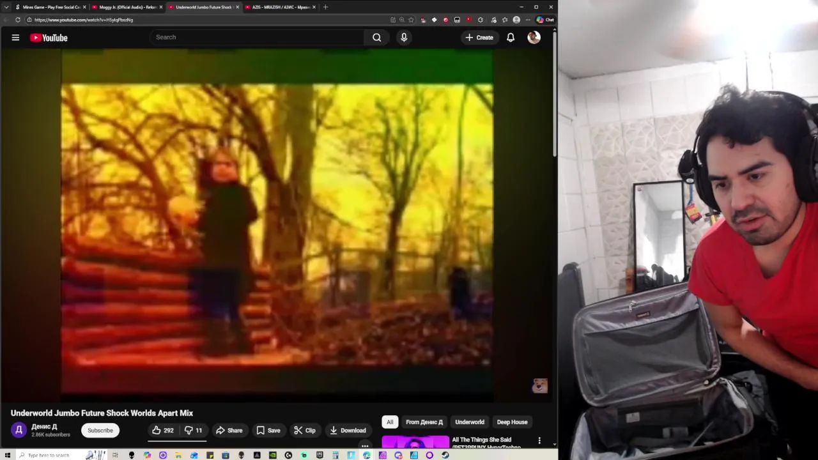The height and width of the screenshot is (460, 818).
Task: Open File Explorer from the taskbar
Action: pos(178,456)
